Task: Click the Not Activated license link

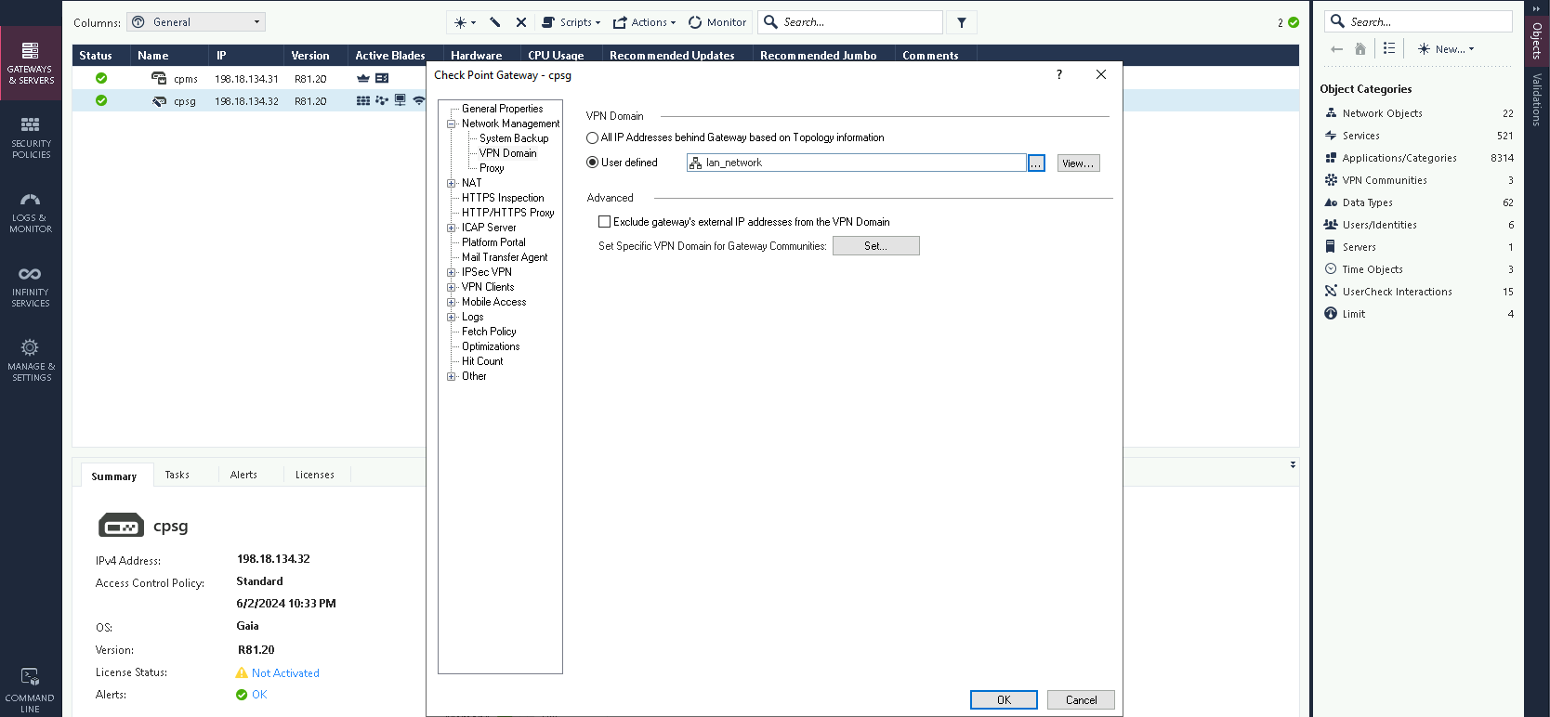Action: pos(285,673)
